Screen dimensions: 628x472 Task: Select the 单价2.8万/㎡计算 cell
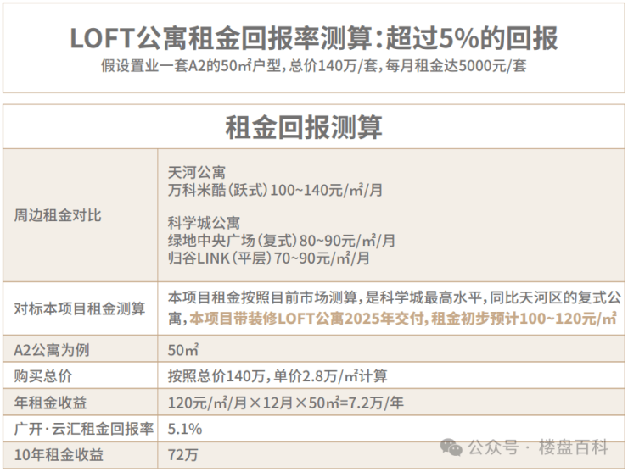click(278, 375)
